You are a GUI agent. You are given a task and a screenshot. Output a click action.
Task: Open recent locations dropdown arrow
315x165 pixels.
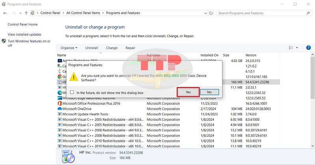[x=20, y=13]
